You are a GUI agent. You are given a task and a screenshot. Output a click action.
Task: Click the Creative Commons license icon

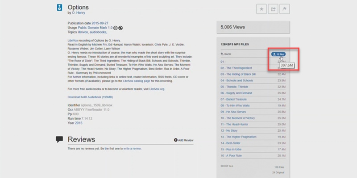[116, 28]
